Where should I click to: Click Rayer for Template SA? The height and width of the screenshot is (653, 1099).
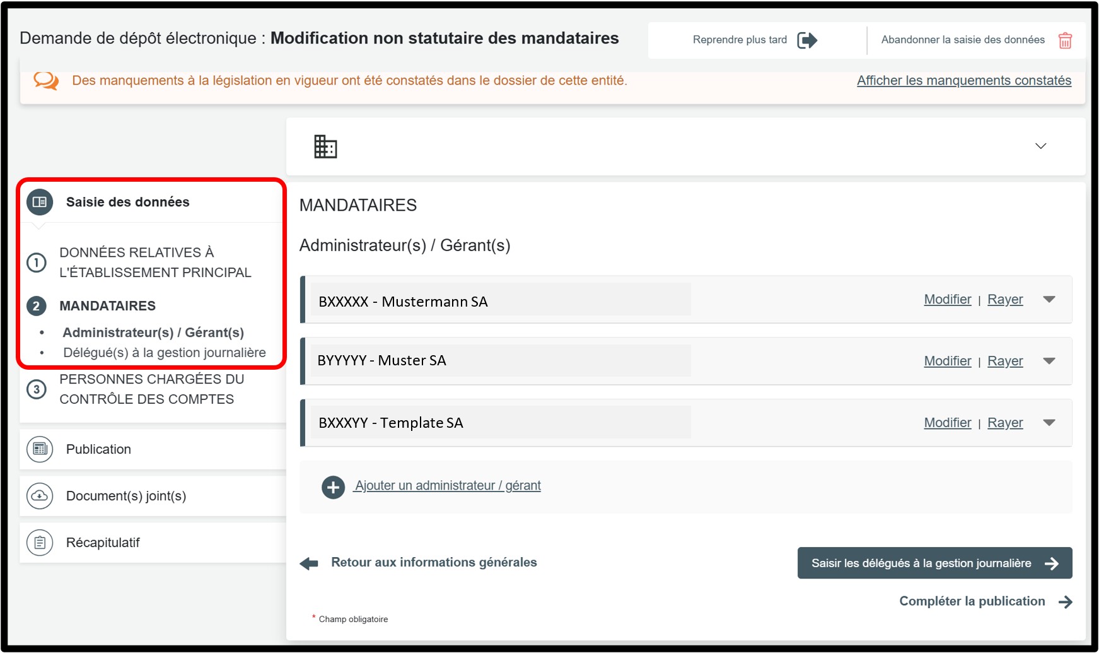(1005, 423)
